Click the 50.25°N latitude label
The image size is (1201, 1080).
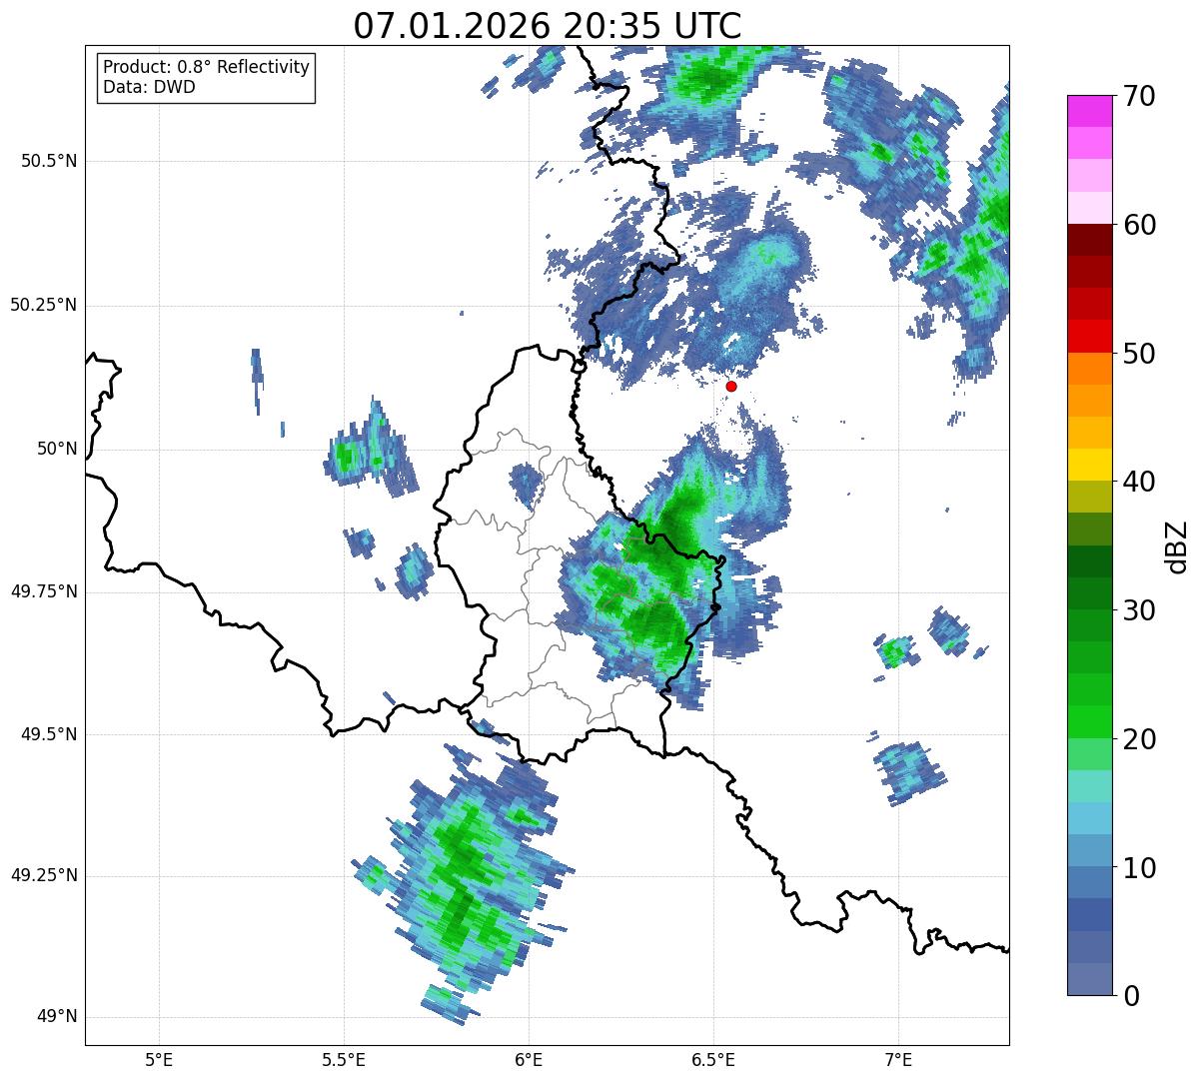click(x=43, y=306)
